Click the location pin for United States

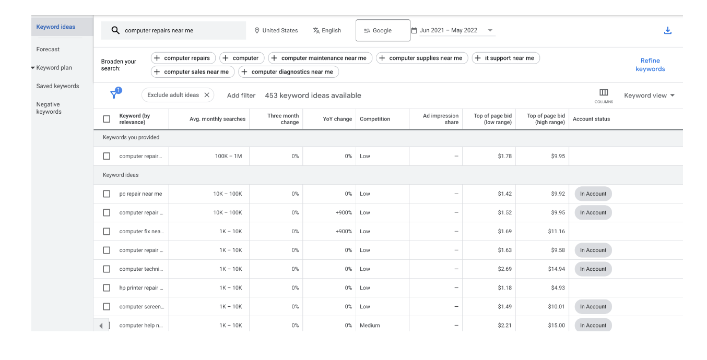[257, 31]
